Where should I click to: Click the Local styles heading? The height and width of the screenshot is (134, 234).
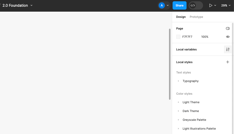click(x=184, y=62)
